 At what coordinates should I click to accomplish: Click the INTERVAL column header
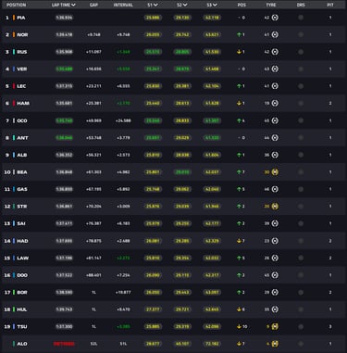pyautogui.click(x=123, y=5)
